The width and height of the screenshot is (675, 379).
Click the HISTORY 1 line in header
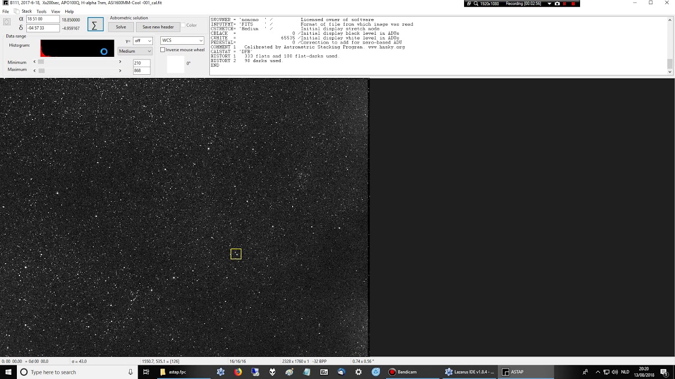point(275,56)
